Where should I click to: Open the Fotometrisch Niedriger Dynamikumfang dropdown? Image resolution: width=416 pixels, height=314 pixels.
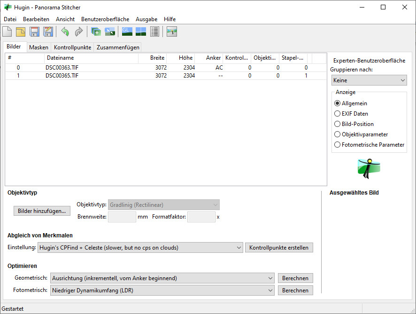pyautogui.click(x=162, y=290)
